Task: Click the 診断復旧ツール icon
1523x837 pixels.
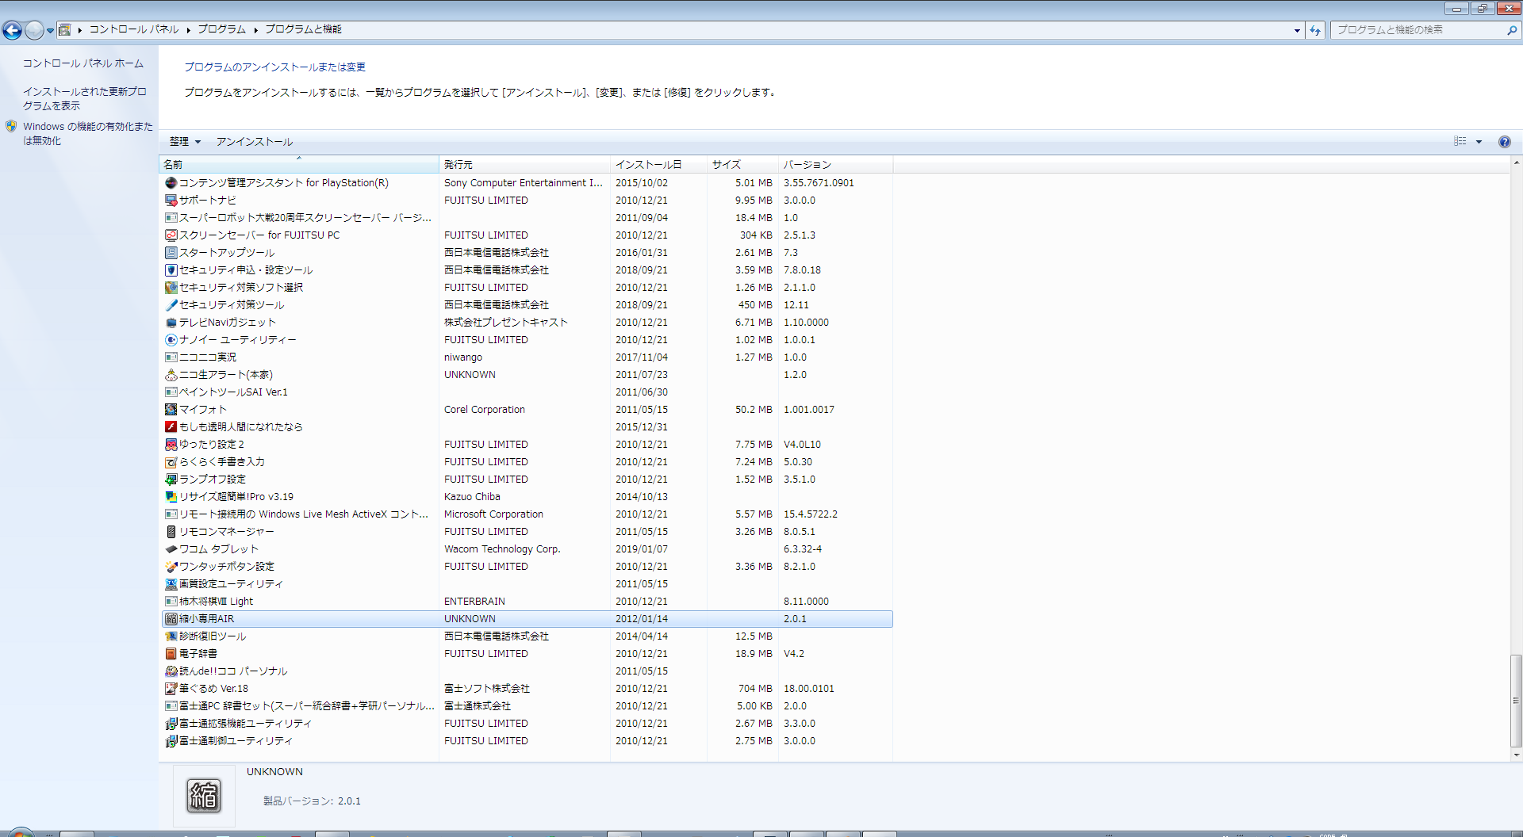Action: 171,636
